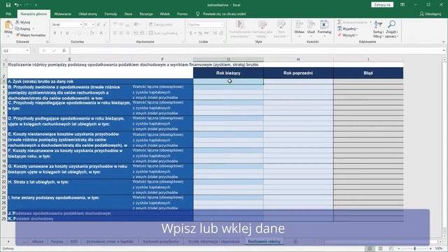Open the Wypełnij fill option
Screen dimensions: 448x252
[348, 29]
